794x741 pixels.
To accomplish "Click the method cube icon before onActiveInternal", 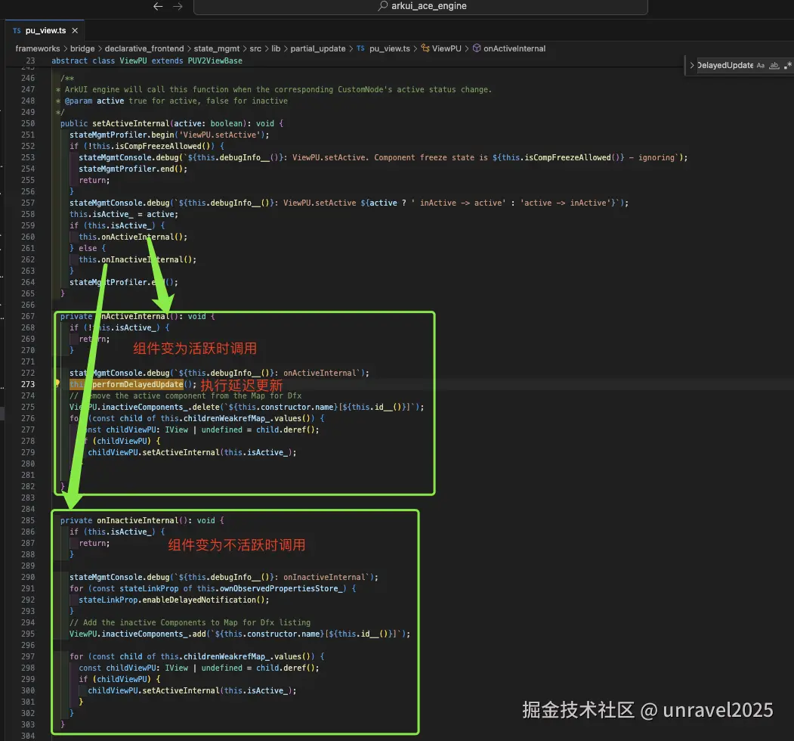I will 477,48.
